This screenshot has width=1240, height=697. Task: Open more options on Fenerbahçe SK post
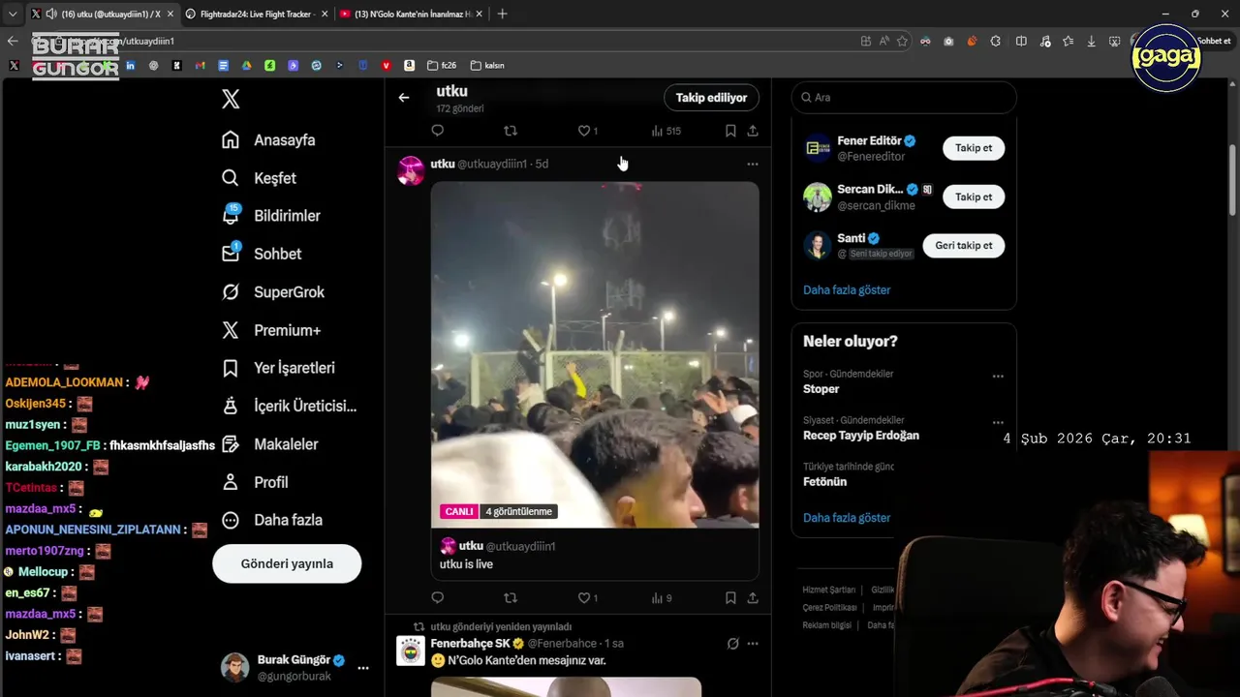[753, 644]
